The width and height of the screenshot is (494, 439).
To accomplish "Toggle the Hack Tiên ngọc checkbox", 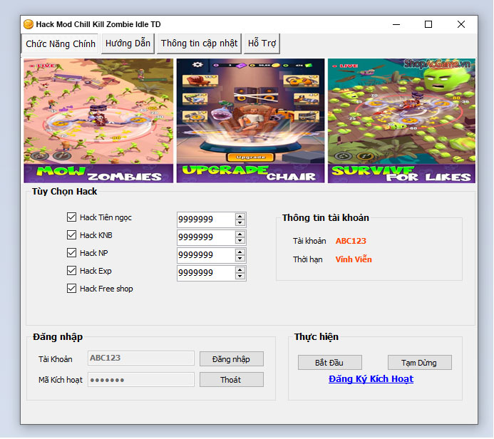I will [x=71, y=217].
